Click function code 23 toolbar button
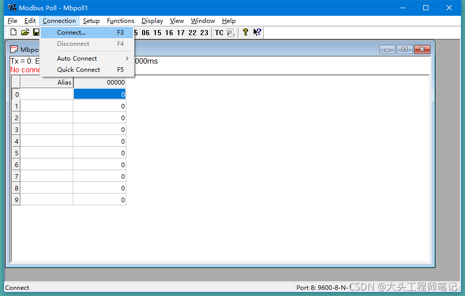Viewport: 465px width, 296px height. click(204, 33)
